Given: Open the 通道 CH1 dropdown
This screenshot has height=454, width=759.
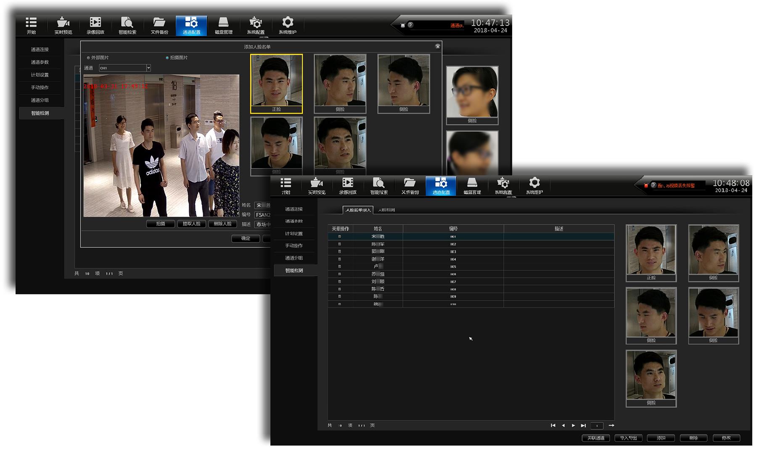Looking at the screenshot, I should 125,68.
